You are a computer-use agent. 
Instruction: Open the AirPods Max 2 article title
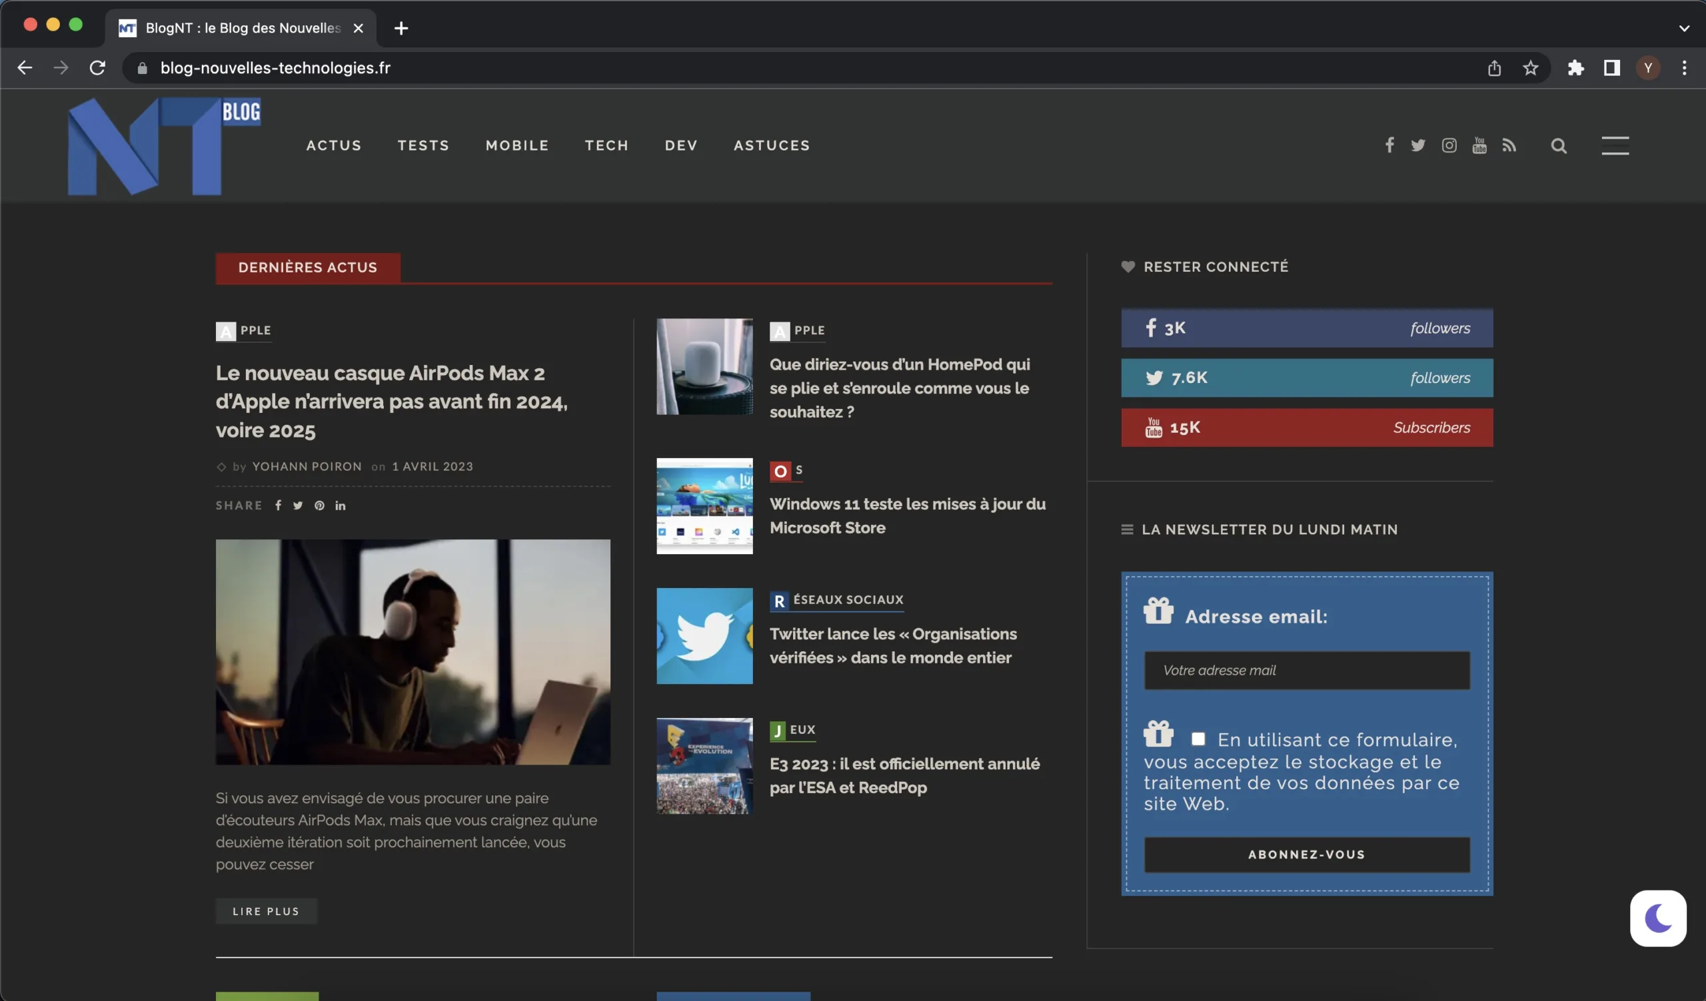click(x=392, y=401)
